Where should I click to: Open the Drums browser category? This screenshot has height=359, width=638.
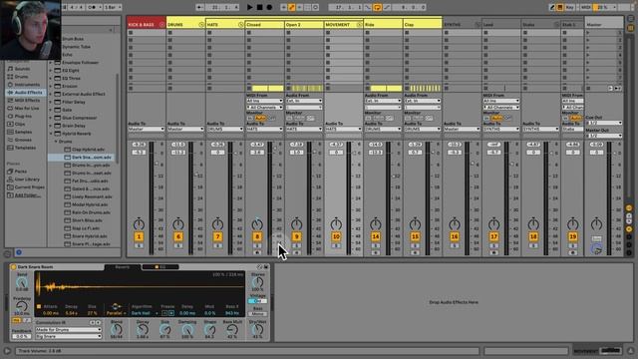pyautogui.click(x=21, y=77)
